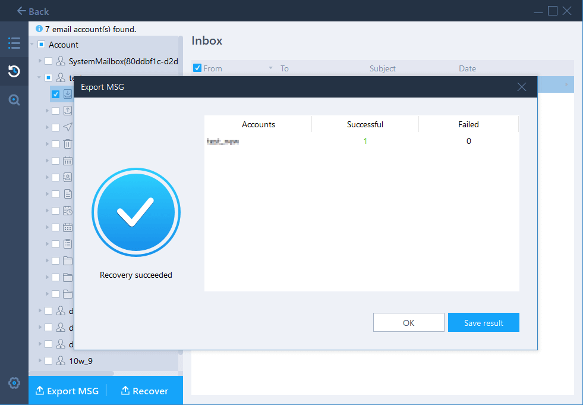Select the trash bin folder icon

[68, 144]
